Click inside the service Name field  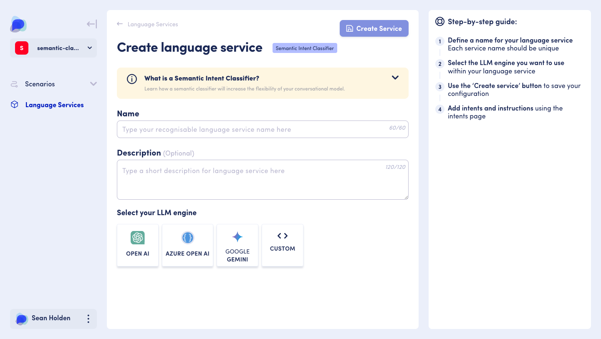coord(250,129)
